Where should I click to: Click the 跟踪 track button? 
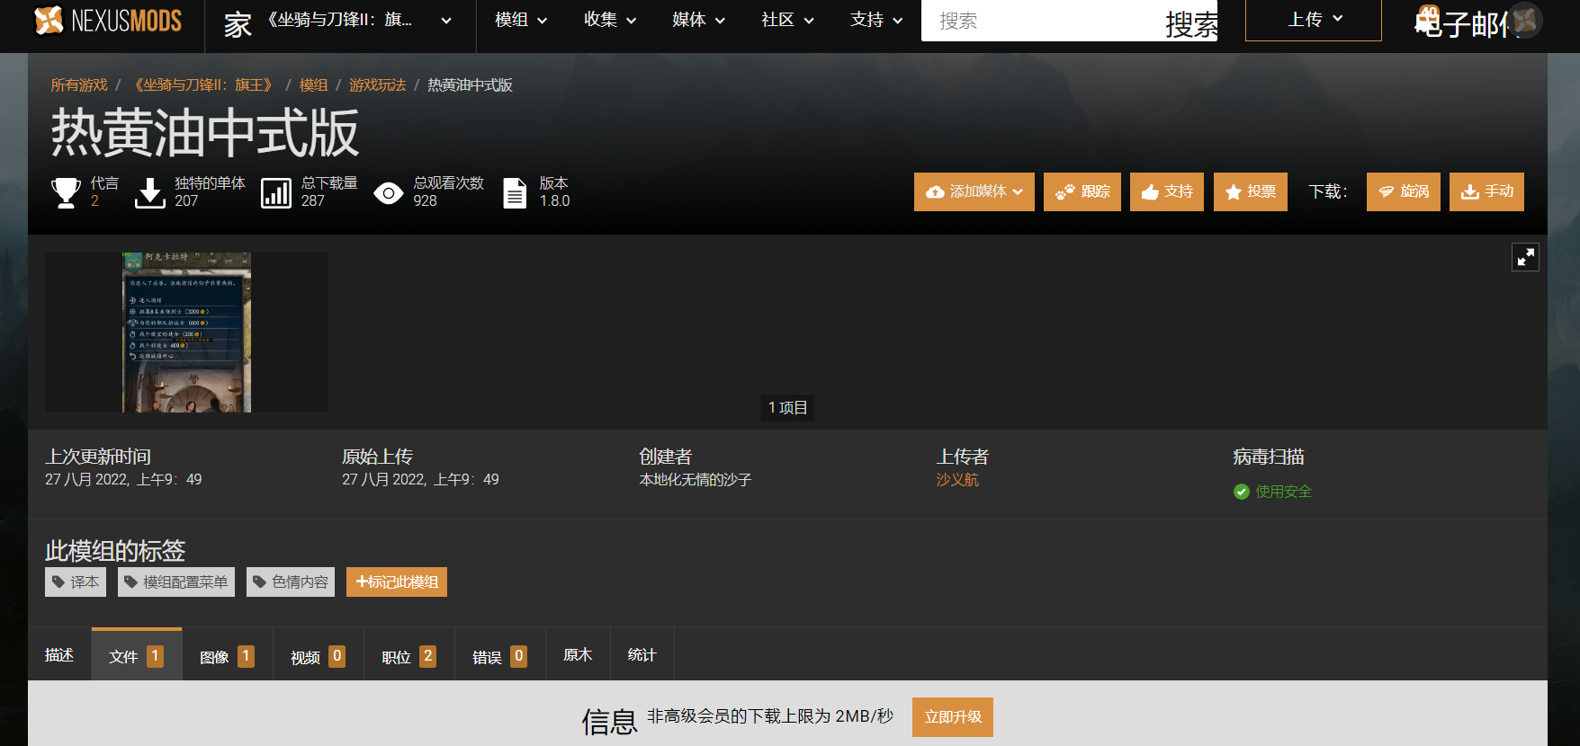1082,191
